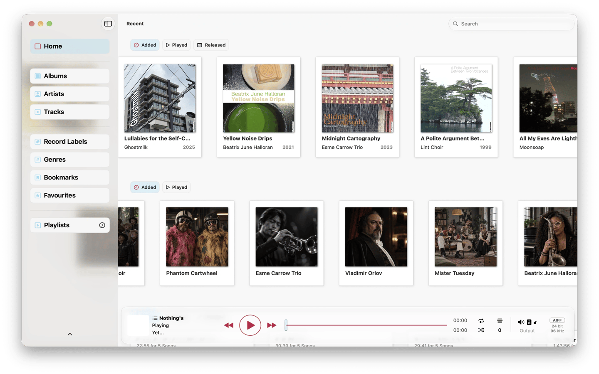Open the play queue icon
The height and width of the screenshot is (374, 599).
coord(500,321)
